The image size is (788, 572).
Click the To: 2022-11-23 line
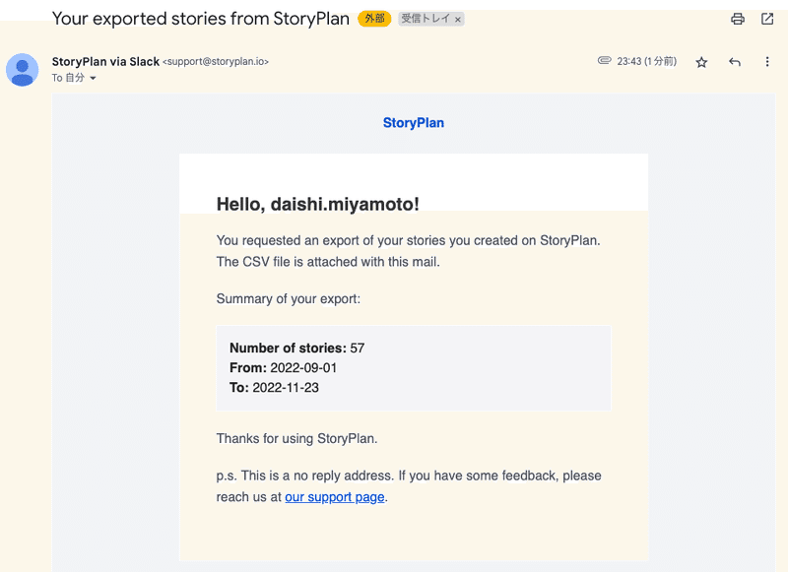click(x=274, y=388)
